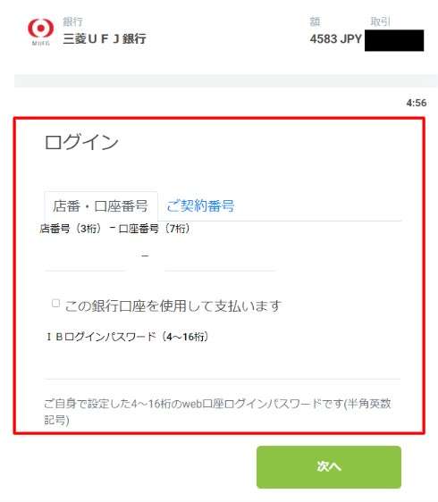Click the 4583 JPY amount text

[336, 39]
